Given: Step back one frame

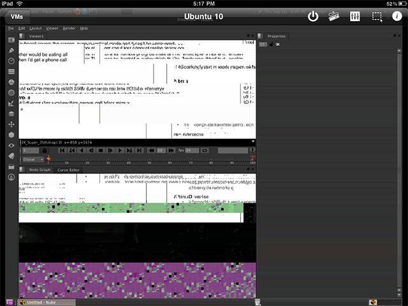Looking at the screenshot, I should pyautogui.click(x=91, y=150).
